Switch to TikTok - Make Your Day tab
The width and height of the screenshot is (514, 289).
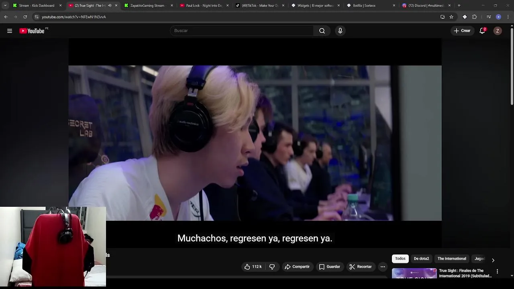click(x=257, y=6)
